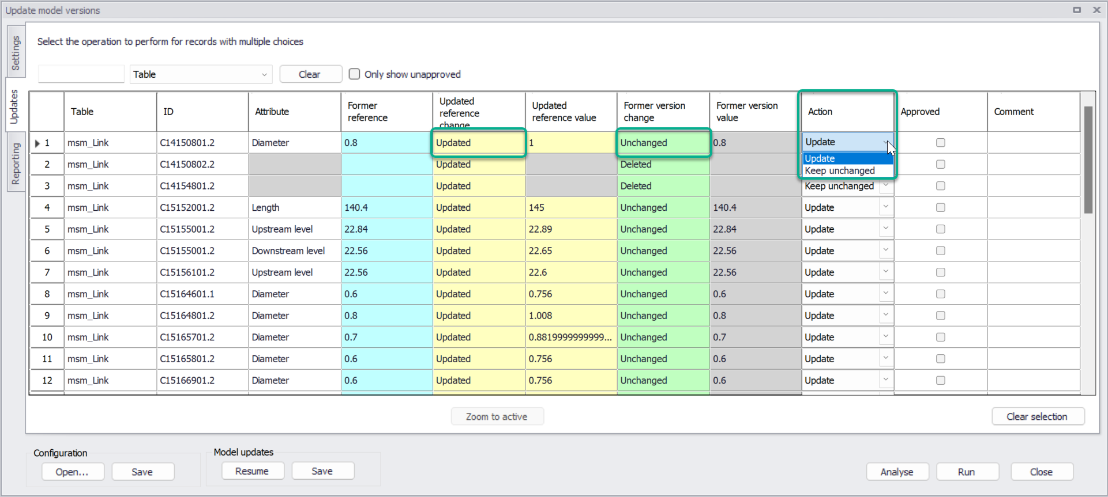
Task: Open a configuration with Open... button
Action: tap(73, 472)
